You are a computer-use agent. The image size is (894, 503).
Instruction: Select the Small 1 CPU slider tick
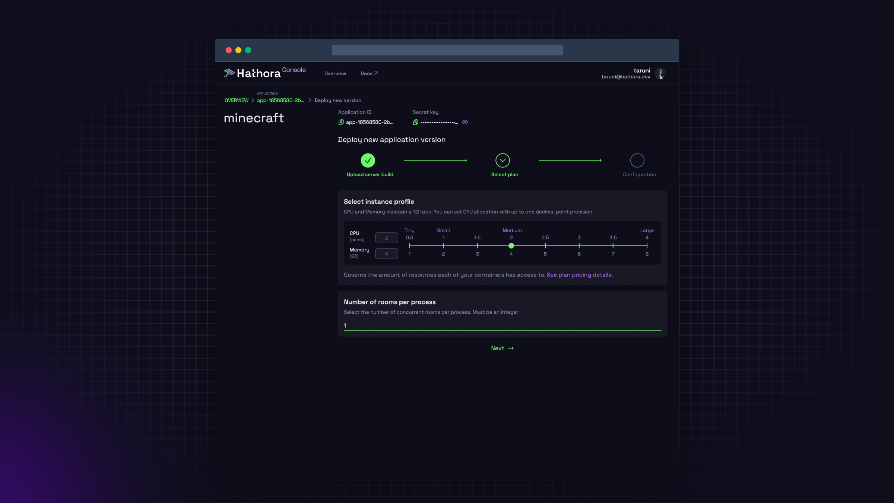(443, 246)
